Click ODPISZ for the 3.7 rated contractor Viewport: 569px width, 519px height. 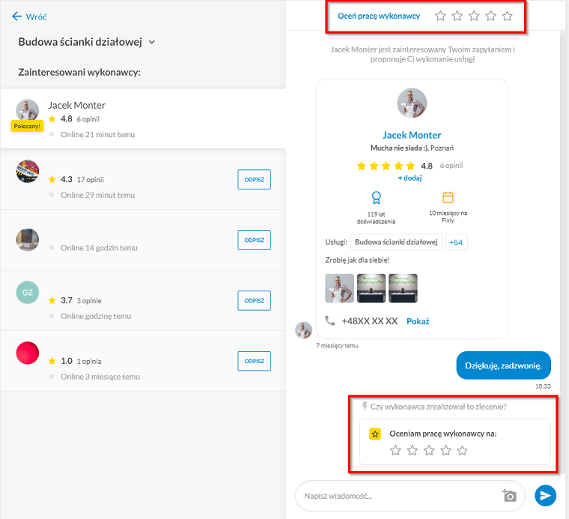pyautogui.click(x=254, y=300)
